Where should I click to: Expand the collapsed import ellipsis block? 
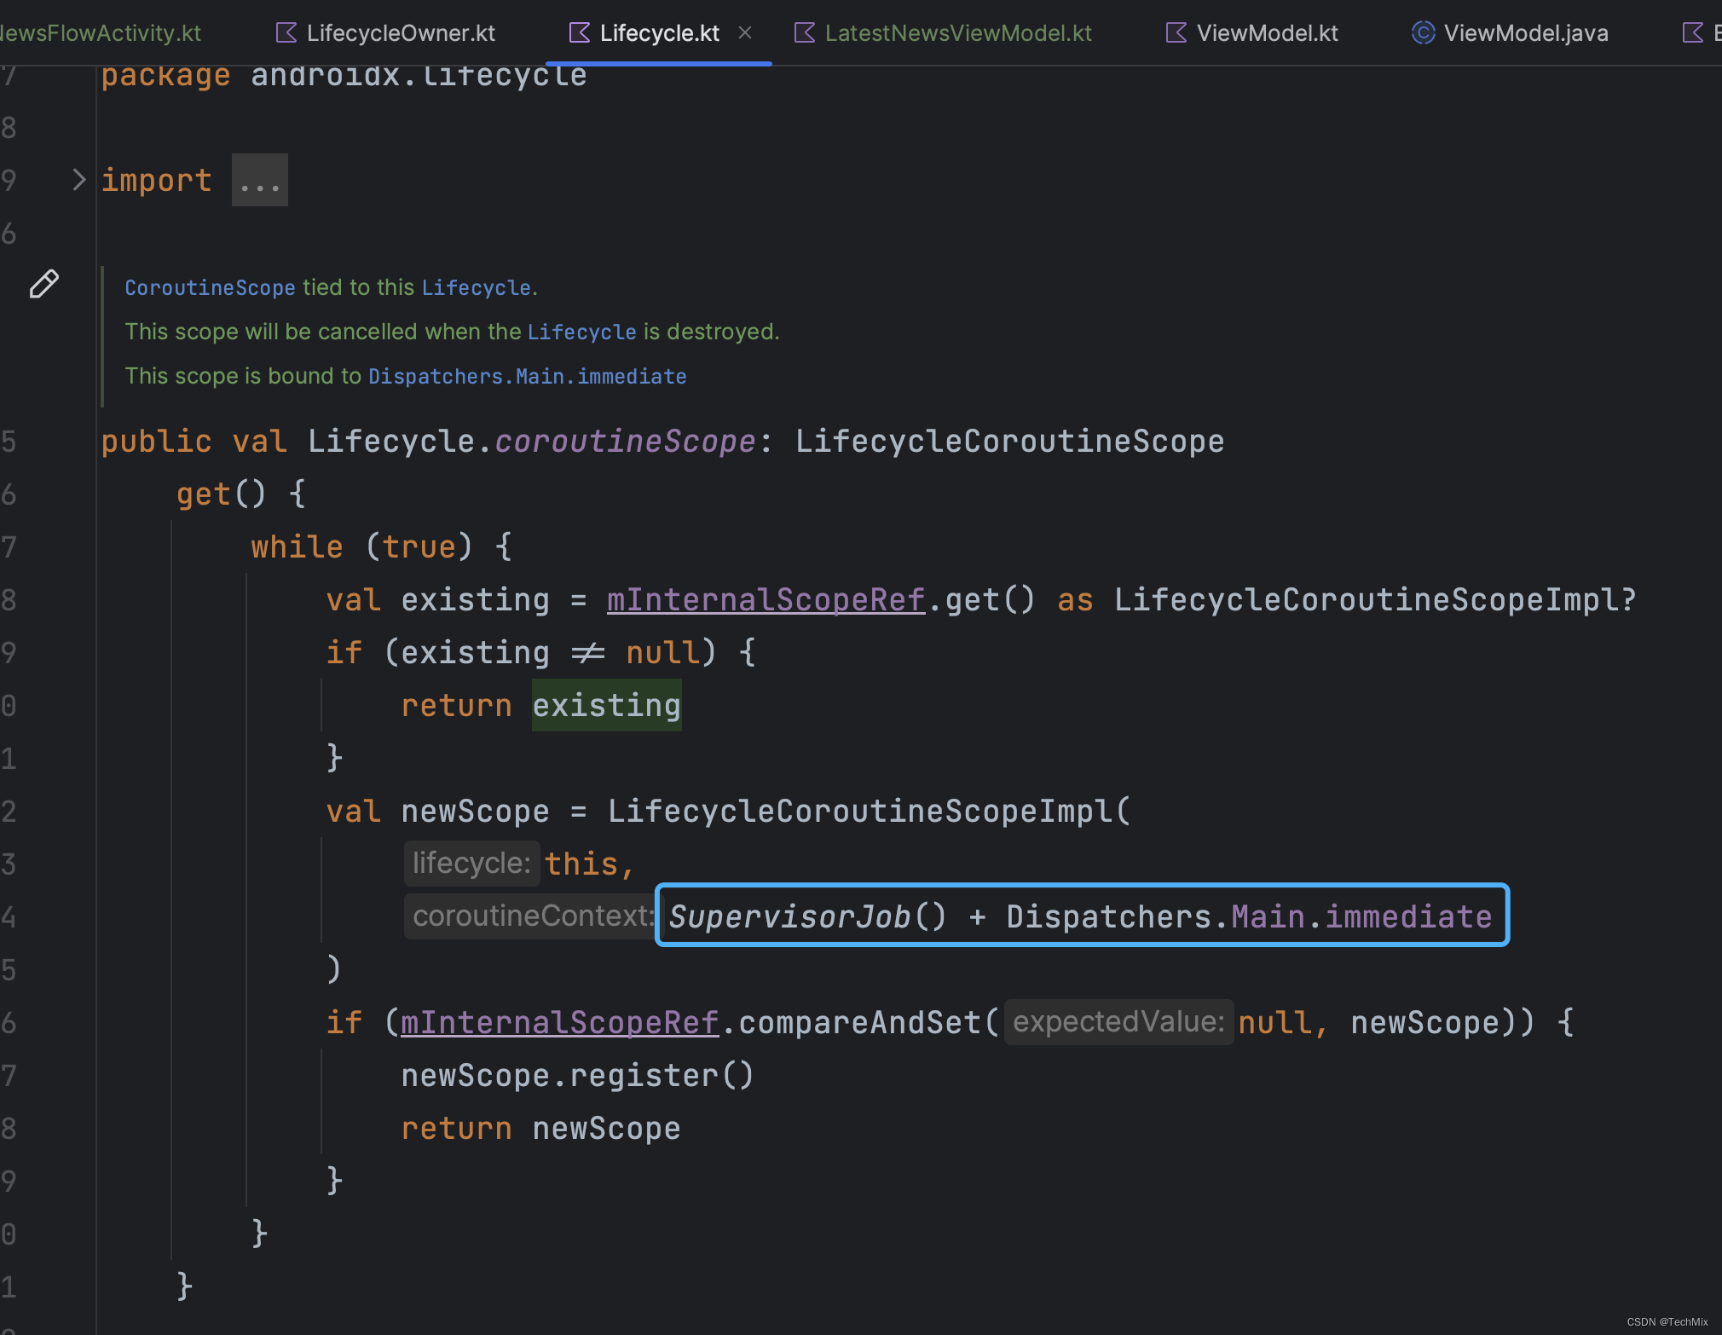[260, 180]
